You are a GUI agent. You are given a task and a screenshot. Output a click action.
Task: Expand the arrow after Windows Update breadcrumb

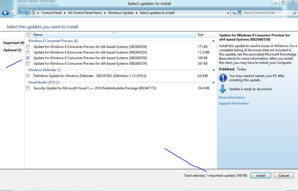(x=136, y=13)
